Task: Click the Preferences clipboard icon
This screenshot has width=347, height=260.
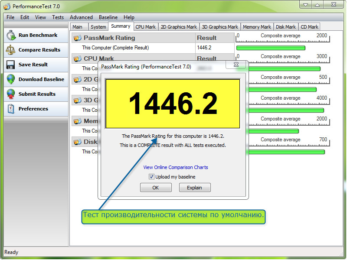Action: point(11,109)
